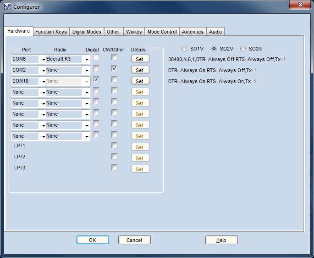This screenshot has height=258, width=314.
Task: Confirm settings with OK button
Action: (x=93, y=240)
